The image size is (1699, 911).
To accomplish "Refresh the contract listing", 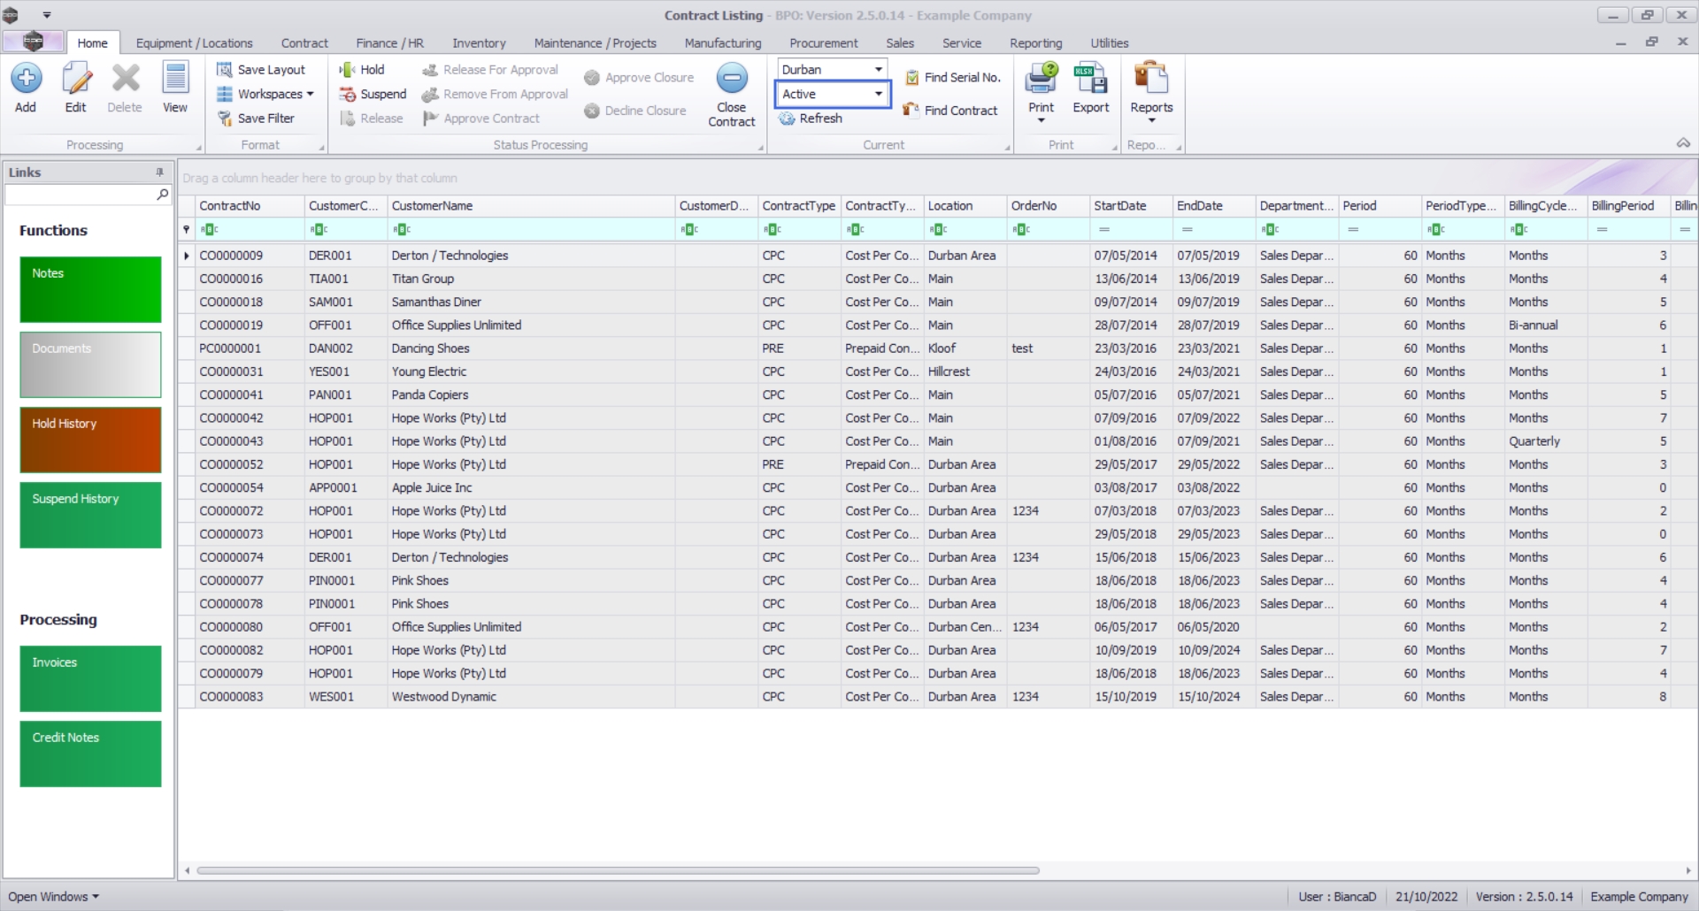I will 811,119.
